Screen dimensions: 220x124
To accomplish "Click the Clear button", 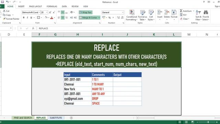I will click(x=185, y=19).
